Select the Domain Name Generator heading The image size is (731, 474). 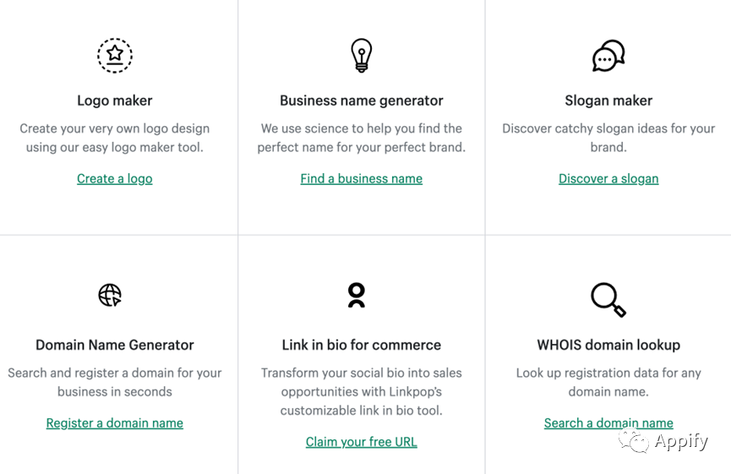point(115,345)
